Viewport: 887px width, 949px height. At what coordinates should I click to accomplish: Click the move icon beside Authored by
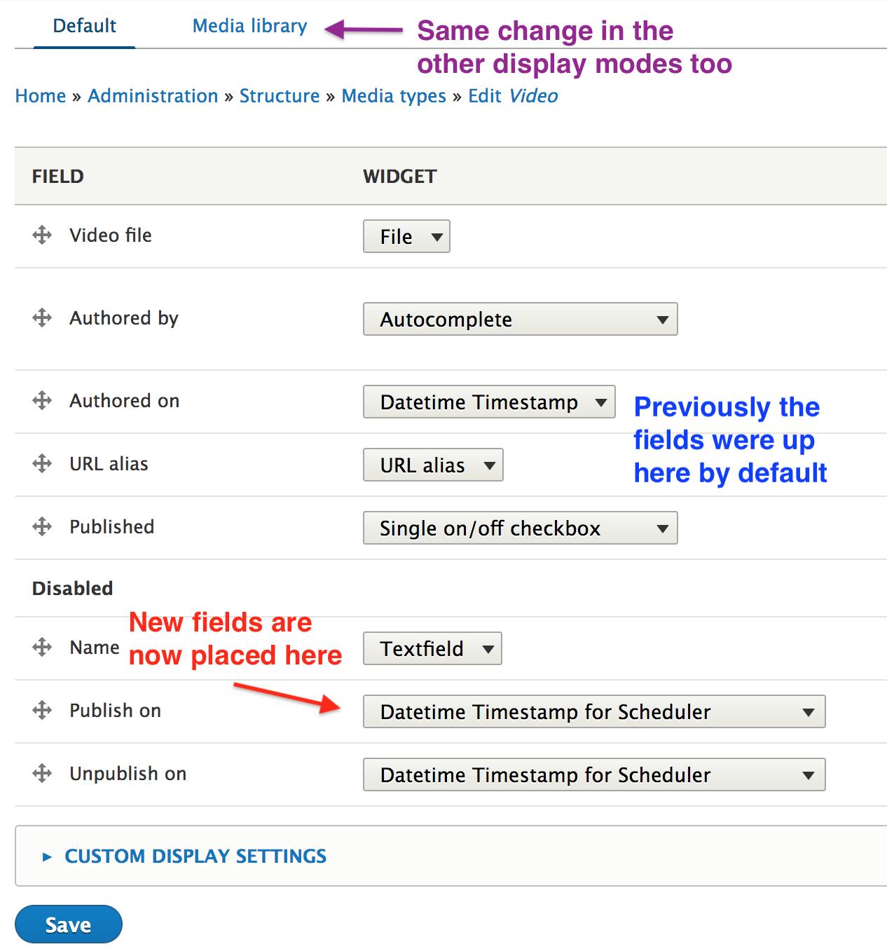[42, 318]
